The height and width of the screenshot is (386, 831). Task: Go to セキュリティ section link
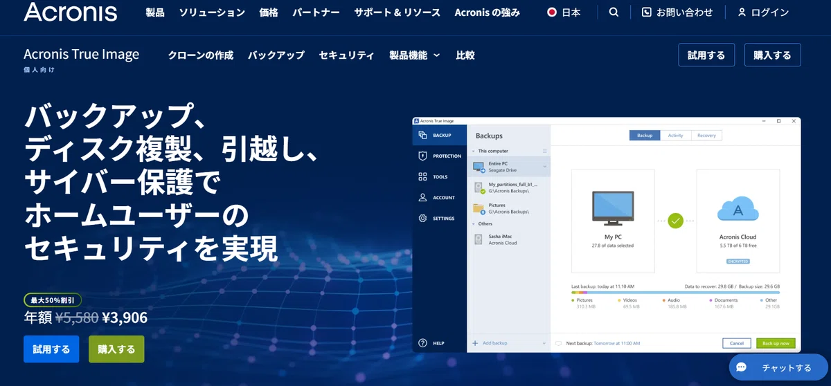pyautogui.click(x=347, y=55)
